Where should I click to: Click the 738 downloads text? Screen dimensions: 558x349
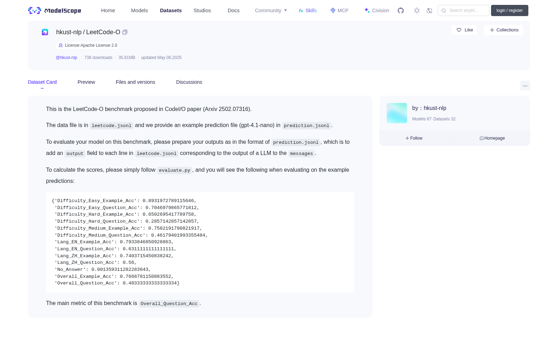(98, 58)
